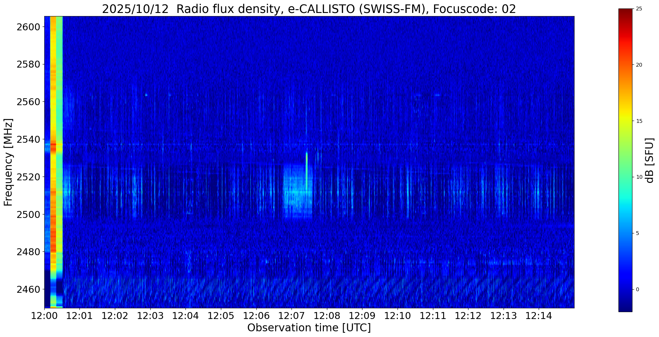Click the colorbar tick label 20
This screenshot has height=337, width=659.
point(639,65)
